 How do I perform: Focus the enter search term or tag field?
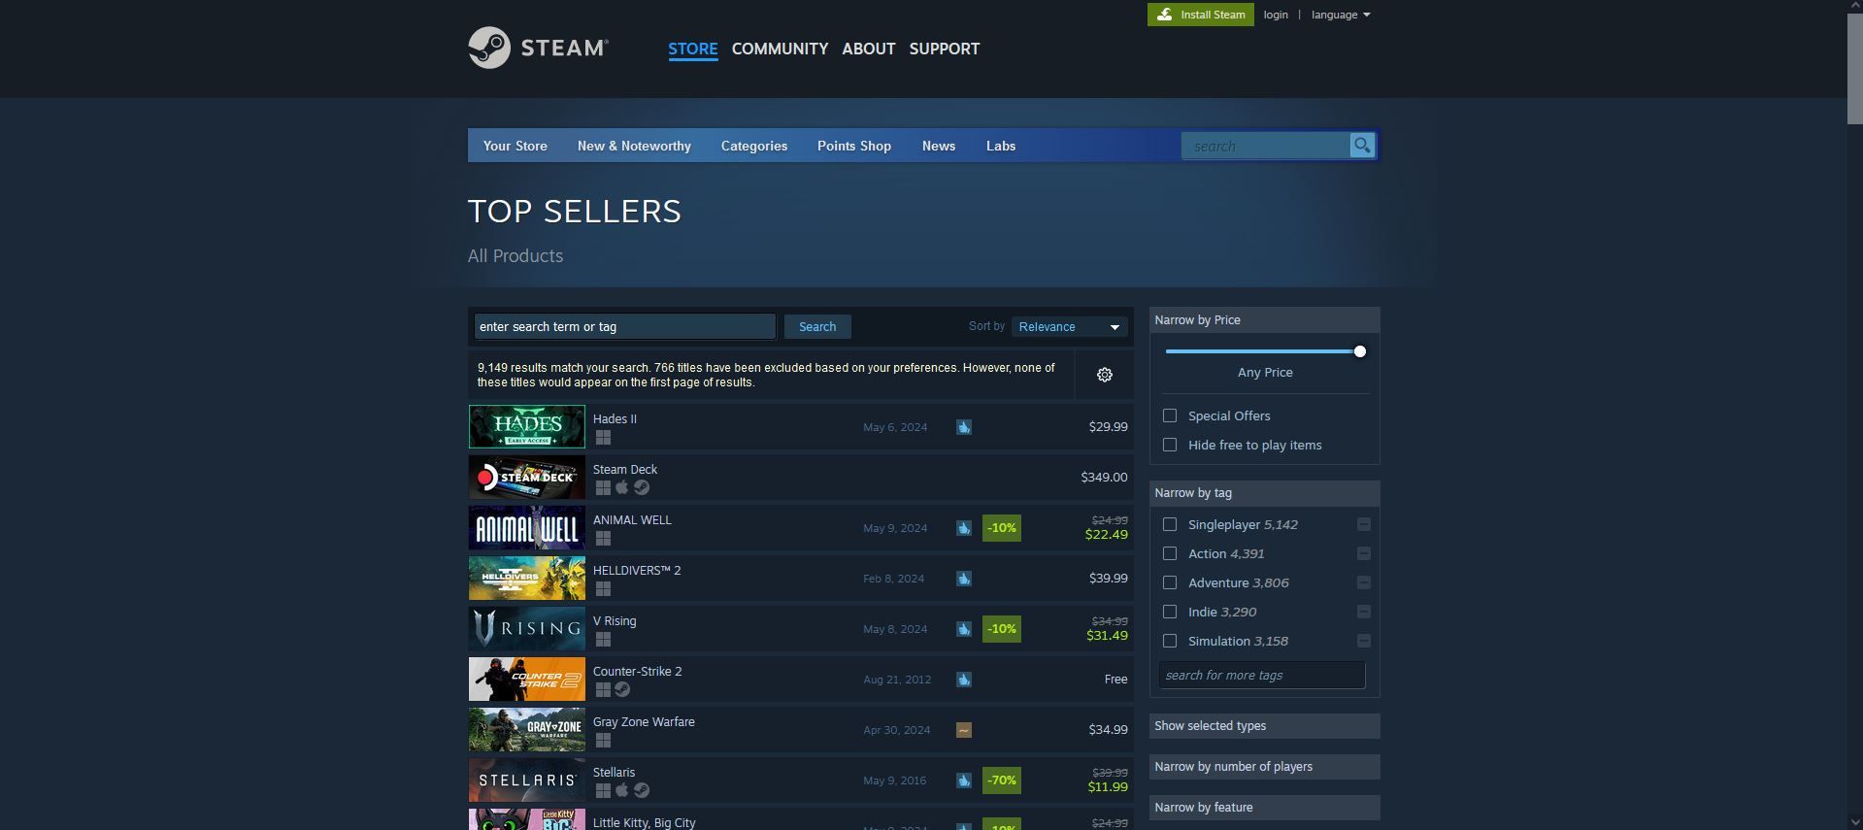point(625,327)
